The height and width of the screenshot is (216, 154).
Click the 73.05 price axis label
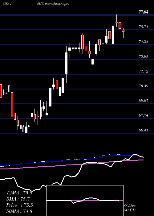(144, 56)
